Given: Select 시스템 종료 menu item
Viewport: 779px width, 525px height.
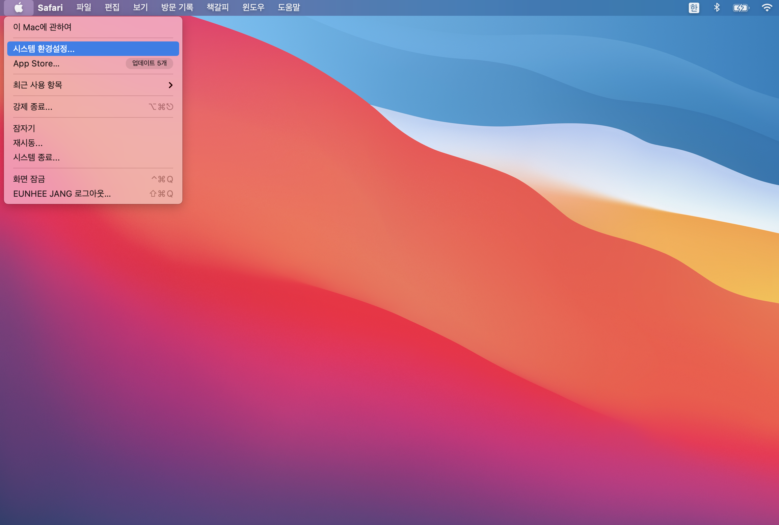Looking at the screenshot, I should click(x=36, y=157).
